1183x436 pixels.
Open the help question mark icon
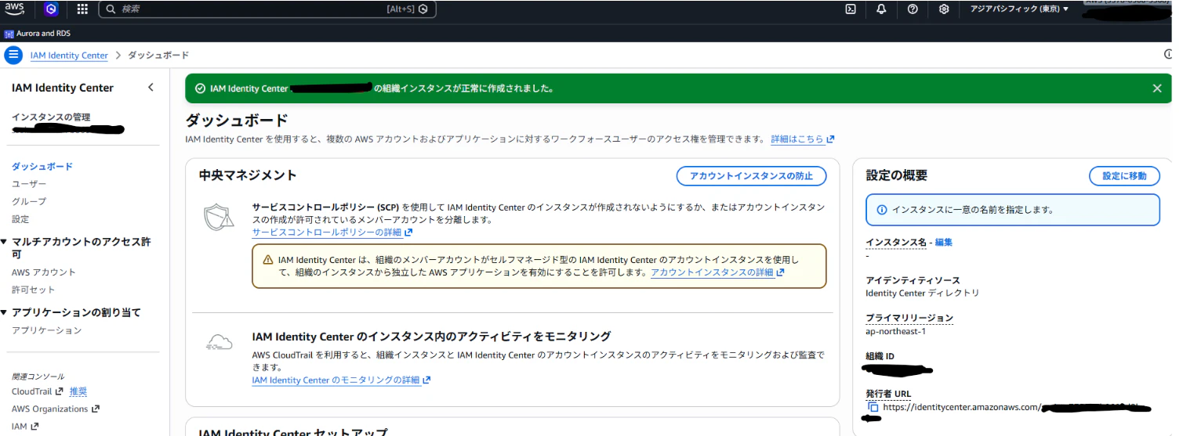click(x=913, y=9)
